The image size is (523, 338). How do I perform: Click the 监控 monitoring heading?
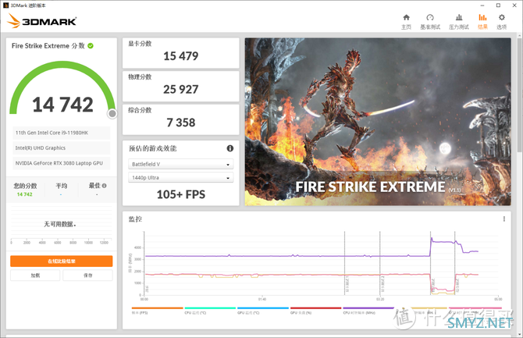pyautogui.click(x=135, y=219)
